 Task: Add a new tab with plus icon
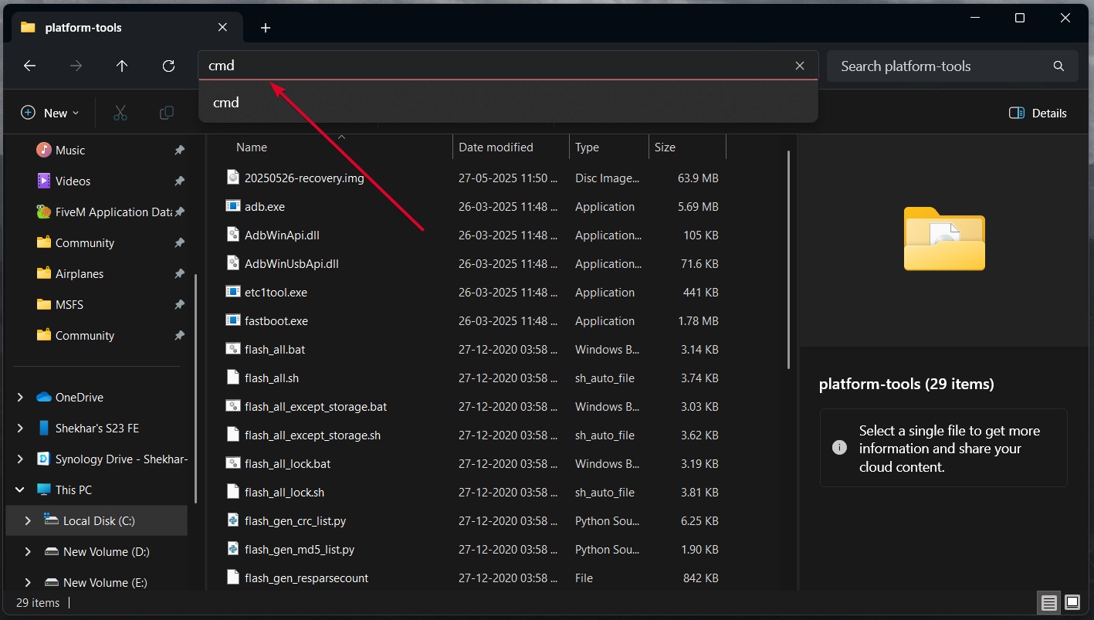tap(266, 28)
